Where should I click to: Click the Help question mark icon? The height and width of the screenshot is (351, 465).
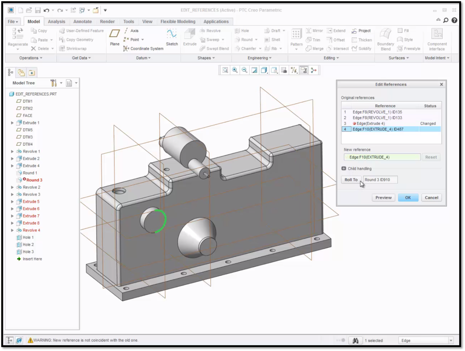[454, 20]
